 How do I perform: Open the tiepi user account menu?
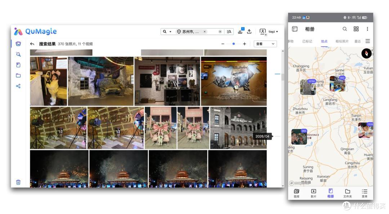pyautogui.click(x=269, y=32)
